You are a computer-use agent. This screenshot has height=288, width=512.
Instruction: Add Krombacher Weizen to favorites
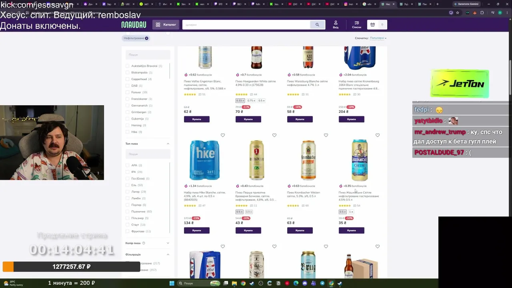point(326,135)
